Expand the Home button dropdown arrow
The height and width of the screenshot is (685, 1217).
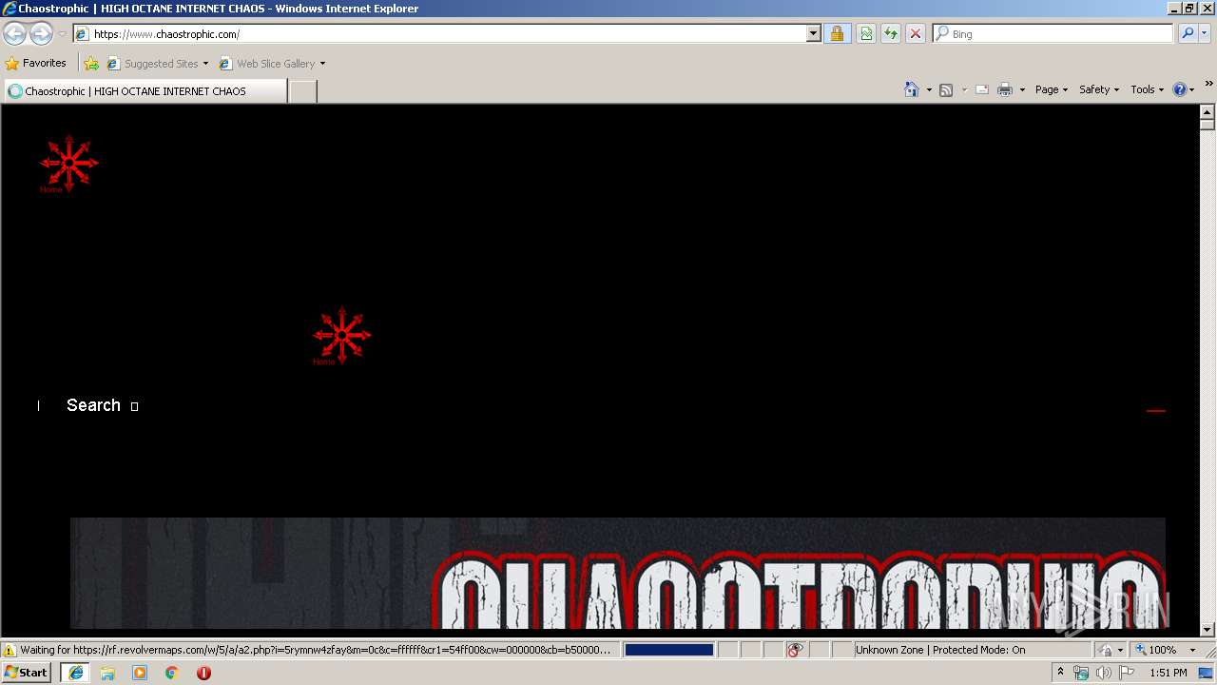[929, 89]
